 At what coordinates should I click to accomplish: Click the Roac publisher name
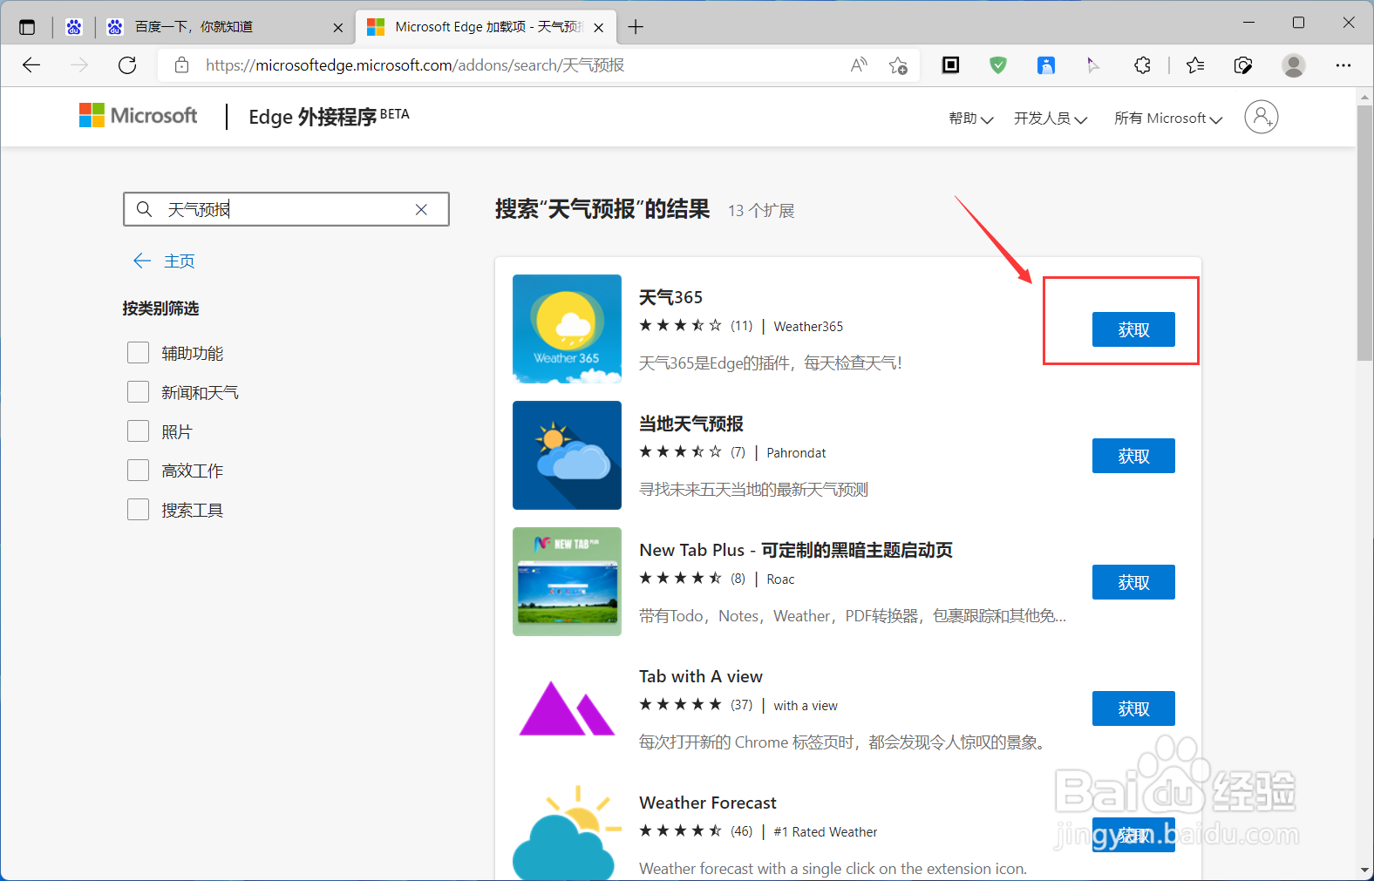[780, 579]
